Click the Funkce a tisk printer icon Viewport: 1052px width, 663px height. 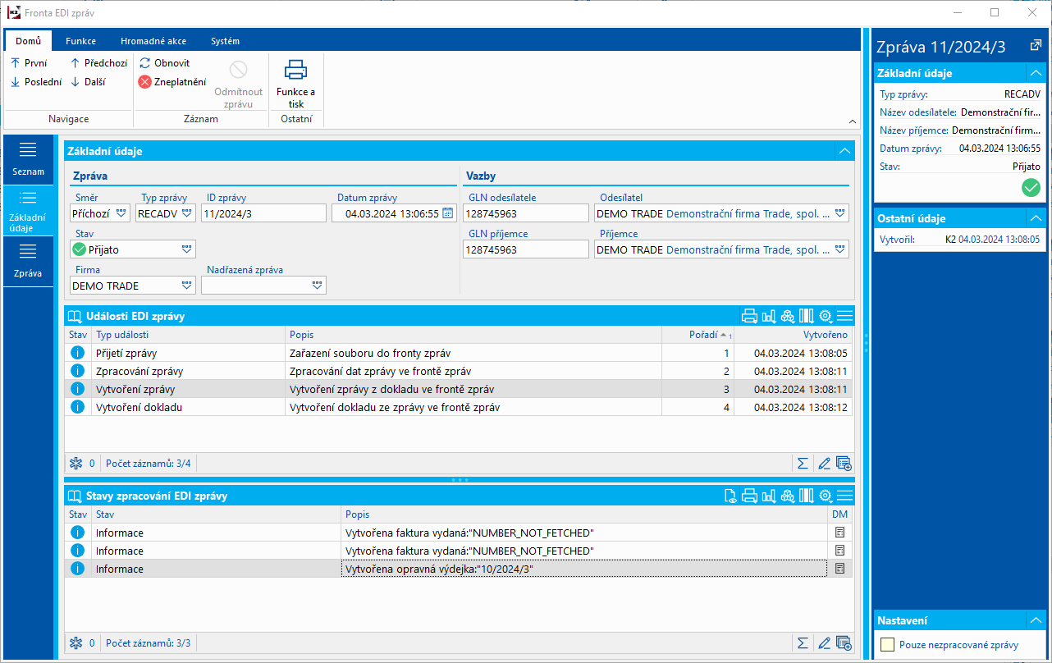coord(295,71)
